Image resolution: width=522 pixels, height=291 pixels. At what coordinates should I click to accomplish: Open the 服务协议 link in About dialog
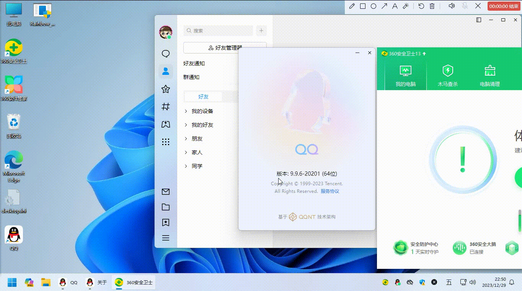coord(330,191)
